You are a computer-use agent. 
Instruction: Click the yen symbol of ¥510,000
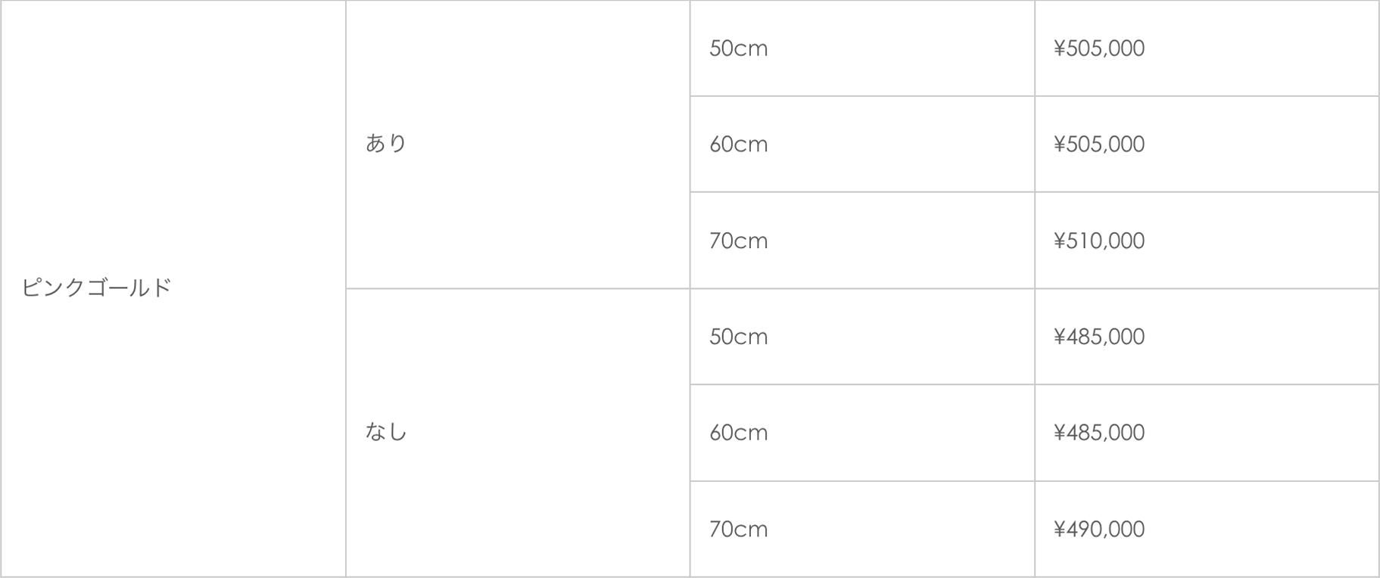pyautogui.click(x=1060, y=241)
